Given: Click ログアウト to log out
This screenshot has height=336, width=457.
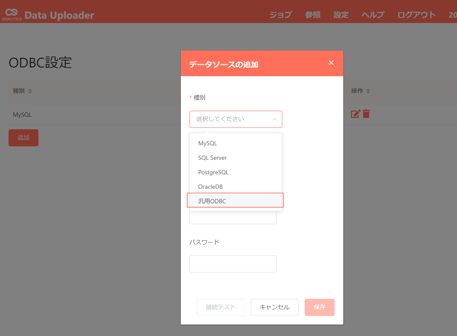Looking at the screenshot, I should coord(416,15).
